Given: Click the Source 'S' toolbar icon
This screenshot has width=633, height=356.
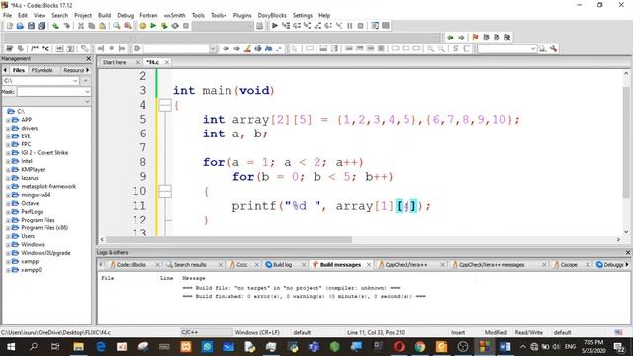Looking at the screenshot, I should point(456,48).
